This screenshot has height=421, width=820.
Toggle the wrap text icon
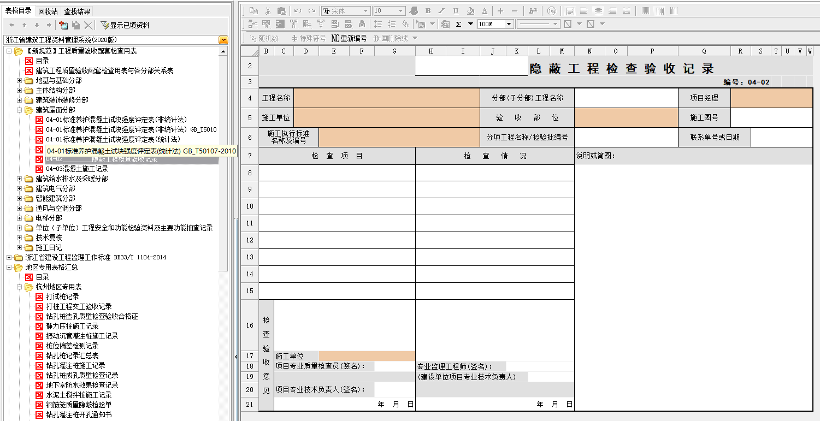(x=570, y=11)
